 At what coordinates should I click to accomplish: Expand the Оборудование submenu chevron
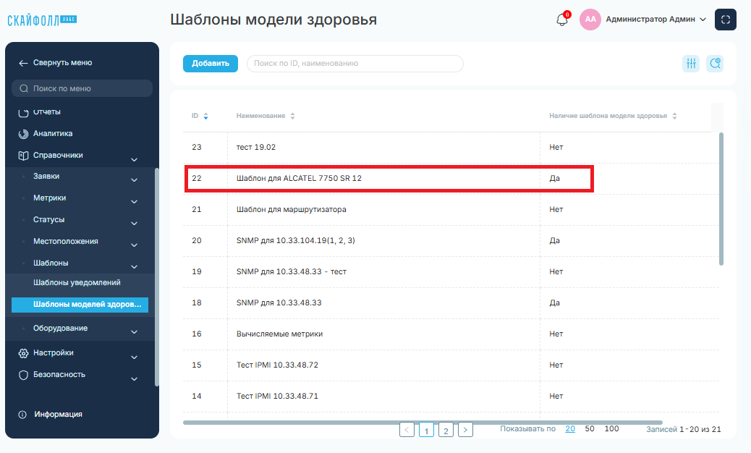pos(134,332)
